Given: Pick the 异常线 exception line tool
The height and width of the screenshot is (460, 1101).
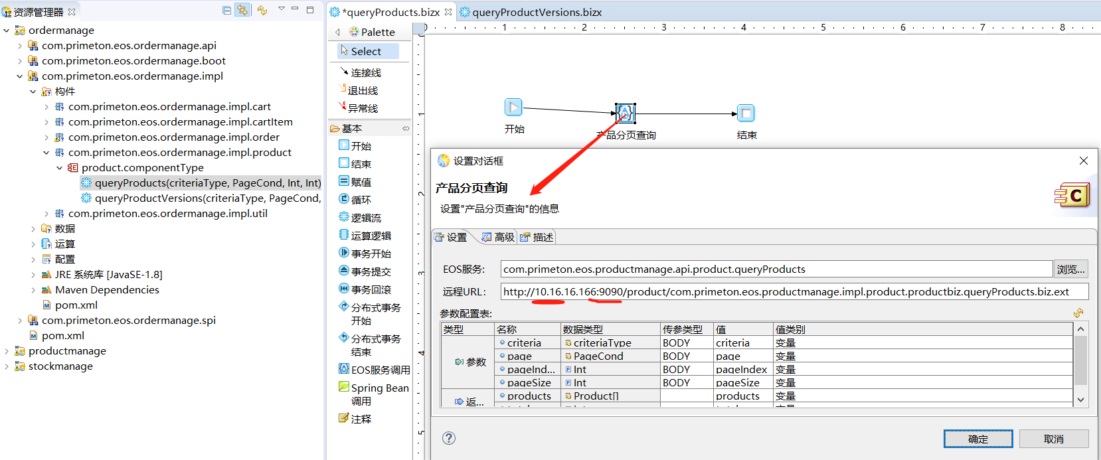Looking at the screenshot, I should tap(363, 108).
